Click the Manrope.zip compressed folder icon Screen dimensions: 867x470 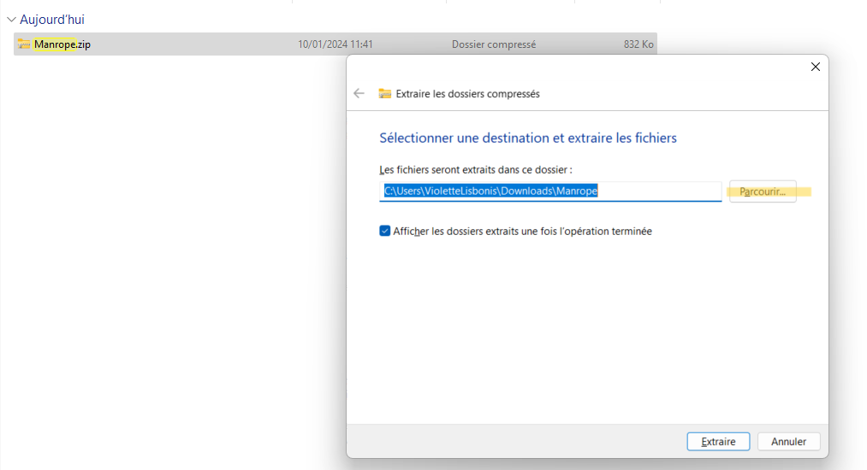pyautogui.click(x=24, y=44)
